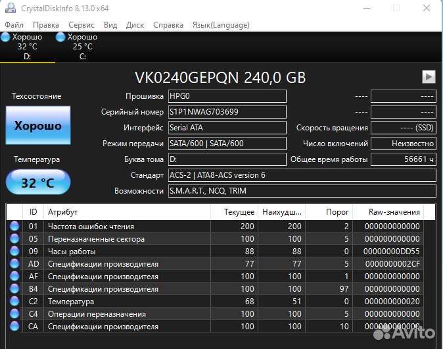Click the rotation speed field ---- (SSD)
The height and width of the screenshot is (349, 443).
pos(404,128)
